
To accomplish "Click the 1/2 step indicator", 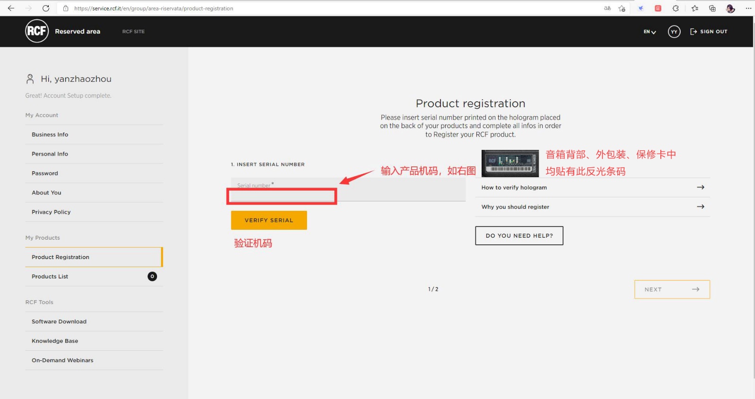I will [433, 289].
